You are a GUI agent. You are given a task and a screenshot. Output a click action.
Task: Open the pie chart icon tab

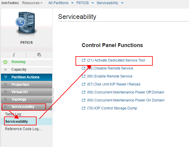39,55
